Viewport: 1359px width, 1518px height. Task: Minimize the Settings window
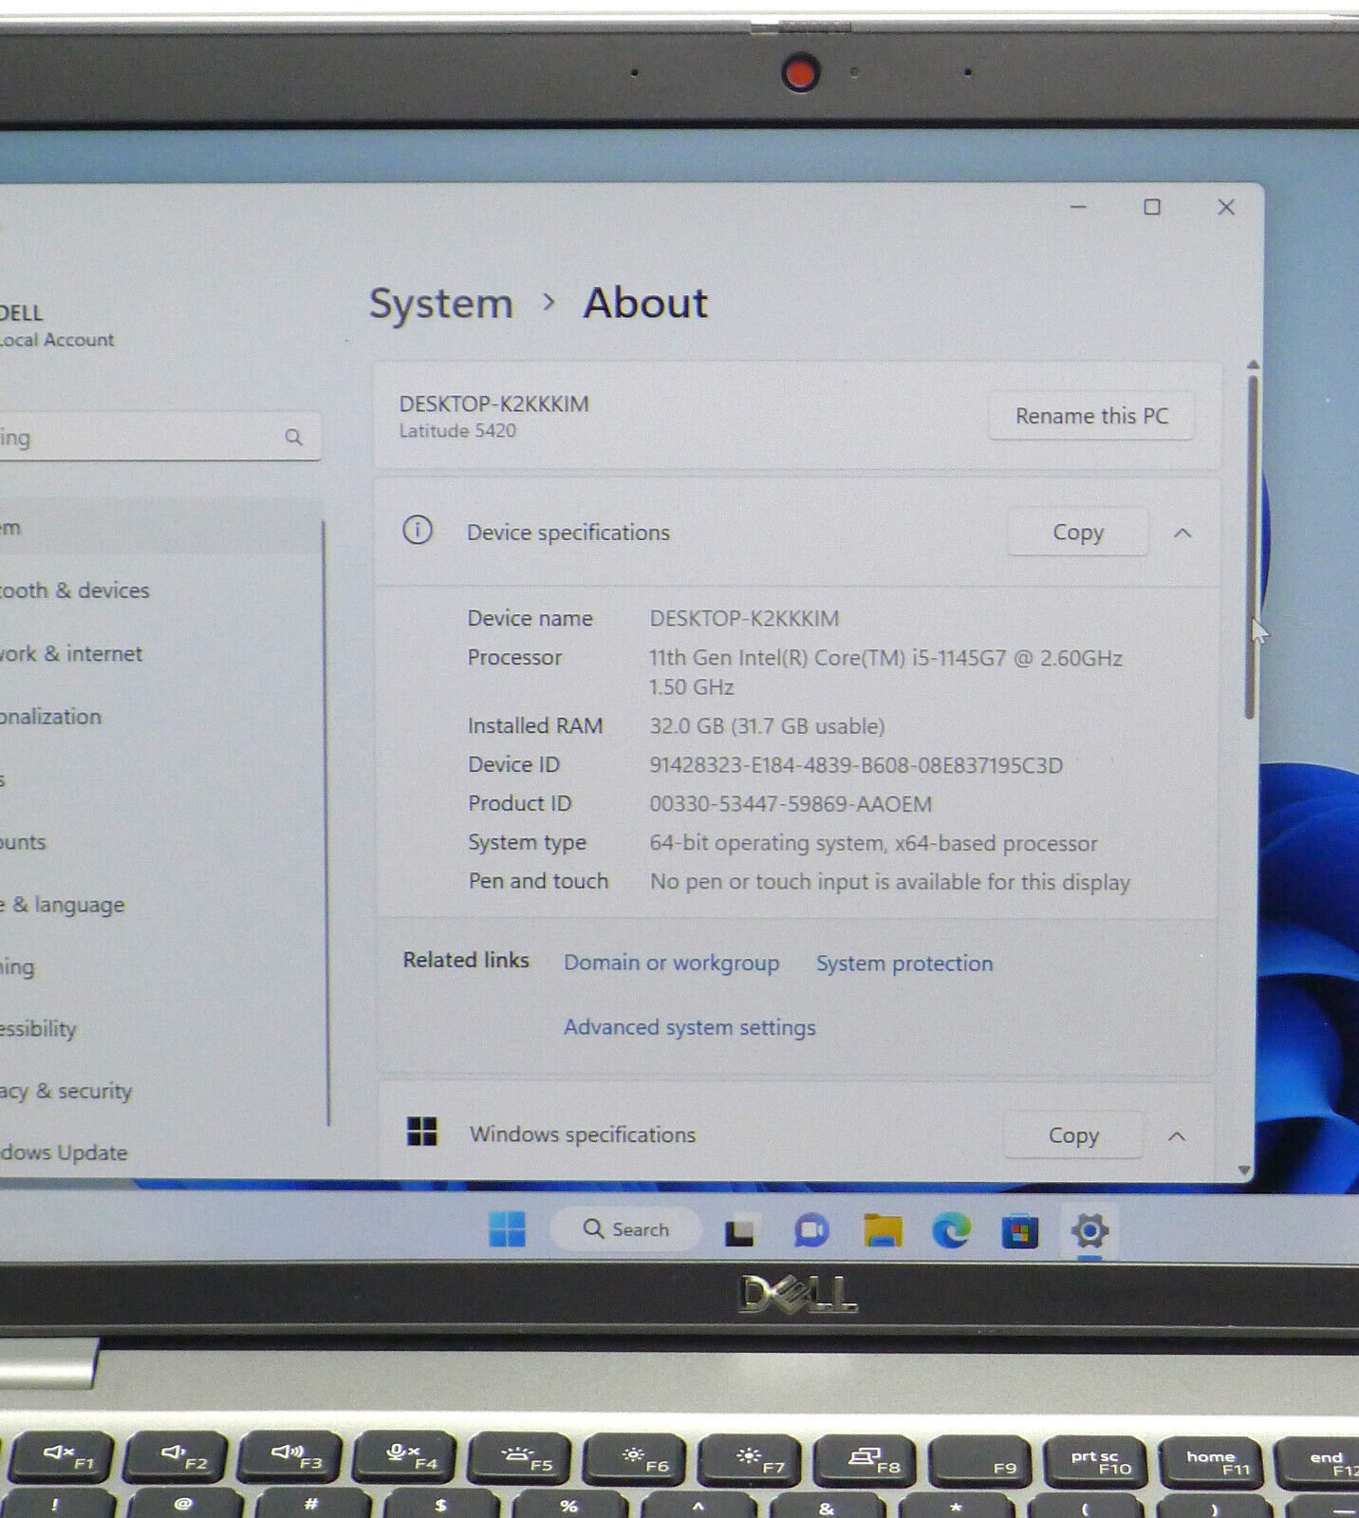1078,207
